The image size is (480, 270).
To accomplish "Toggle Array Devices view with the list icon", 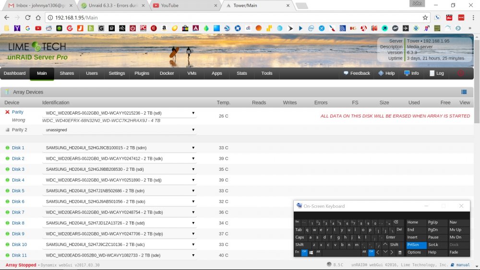I will [464, 92].
